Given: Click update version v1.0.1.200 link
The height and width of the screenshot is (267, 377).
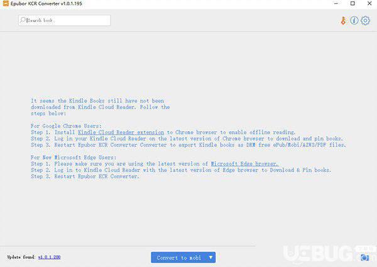Looking at the screenshot, I should 49,257.
